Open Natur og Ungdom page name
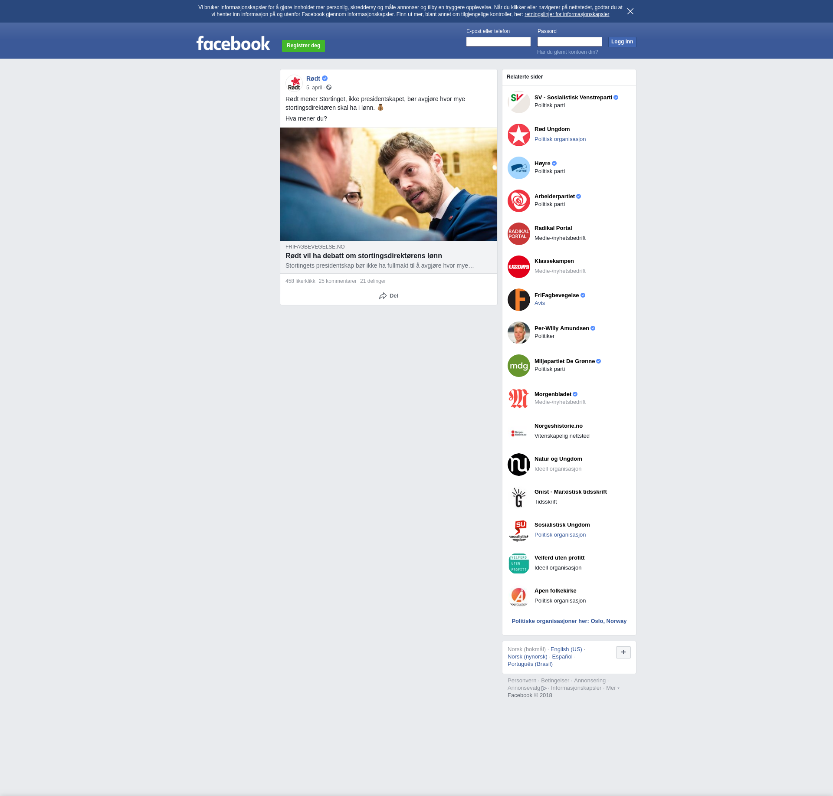The width and height of the screenshot is (833, 796). [558, 459]
